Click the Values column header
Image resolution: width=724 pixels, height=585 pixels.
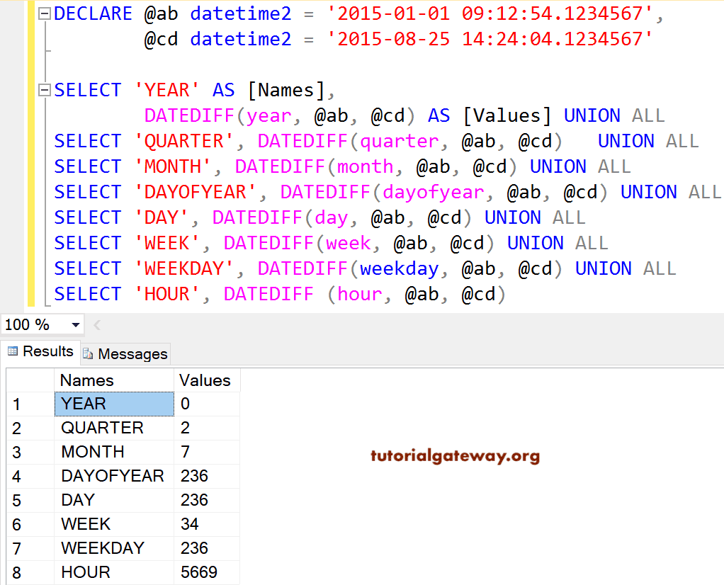[205, 380]
